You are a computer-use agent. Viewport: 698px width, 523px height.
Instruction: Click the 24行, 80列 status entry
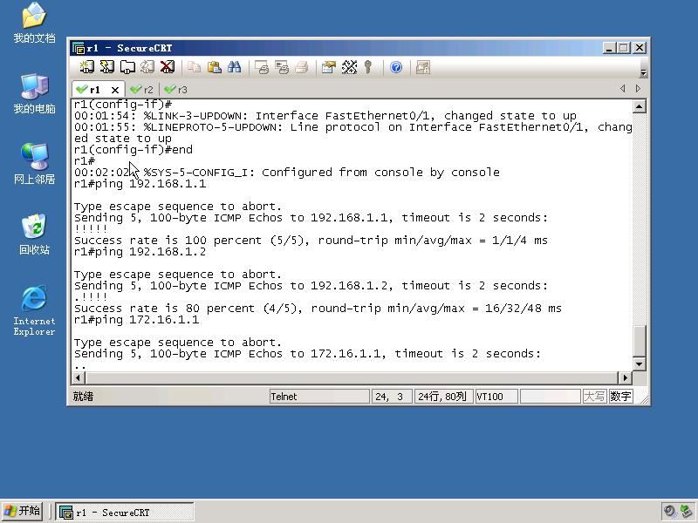[x=443, y=397]
